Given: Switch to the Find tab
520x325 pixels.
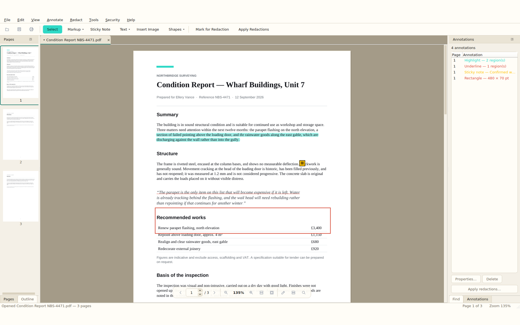Looking at the screenshot, I should [456, 299].
